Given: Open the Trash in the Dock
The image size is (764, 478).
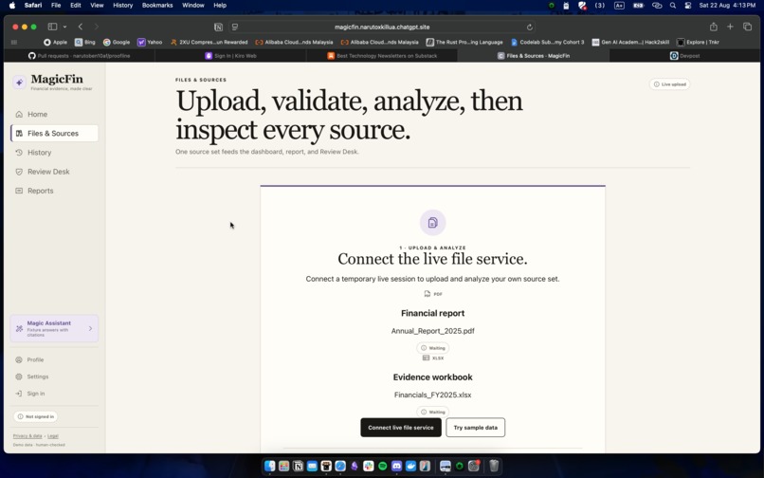Looking at the screenshot, I should coord(494,467).
